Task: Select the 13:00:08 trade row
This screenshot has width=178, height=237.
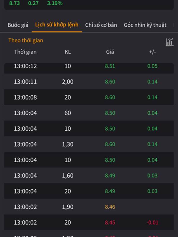Action: [x=89, y=97]
